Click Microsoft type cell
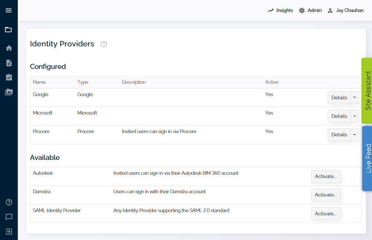 point(87,113)
